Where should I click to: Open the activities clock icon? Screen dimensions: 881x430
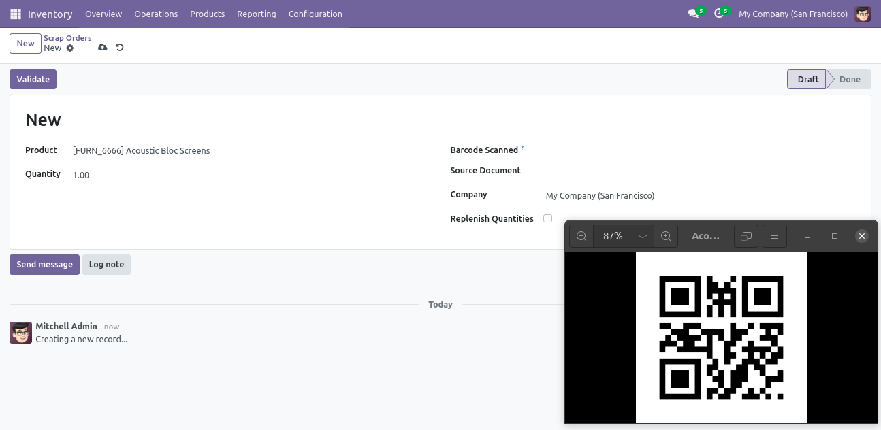click(719, 14)
